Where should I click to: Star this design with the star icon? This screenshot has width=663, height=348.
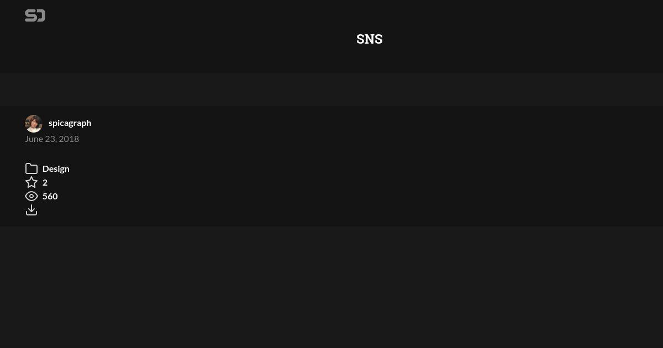31,182
